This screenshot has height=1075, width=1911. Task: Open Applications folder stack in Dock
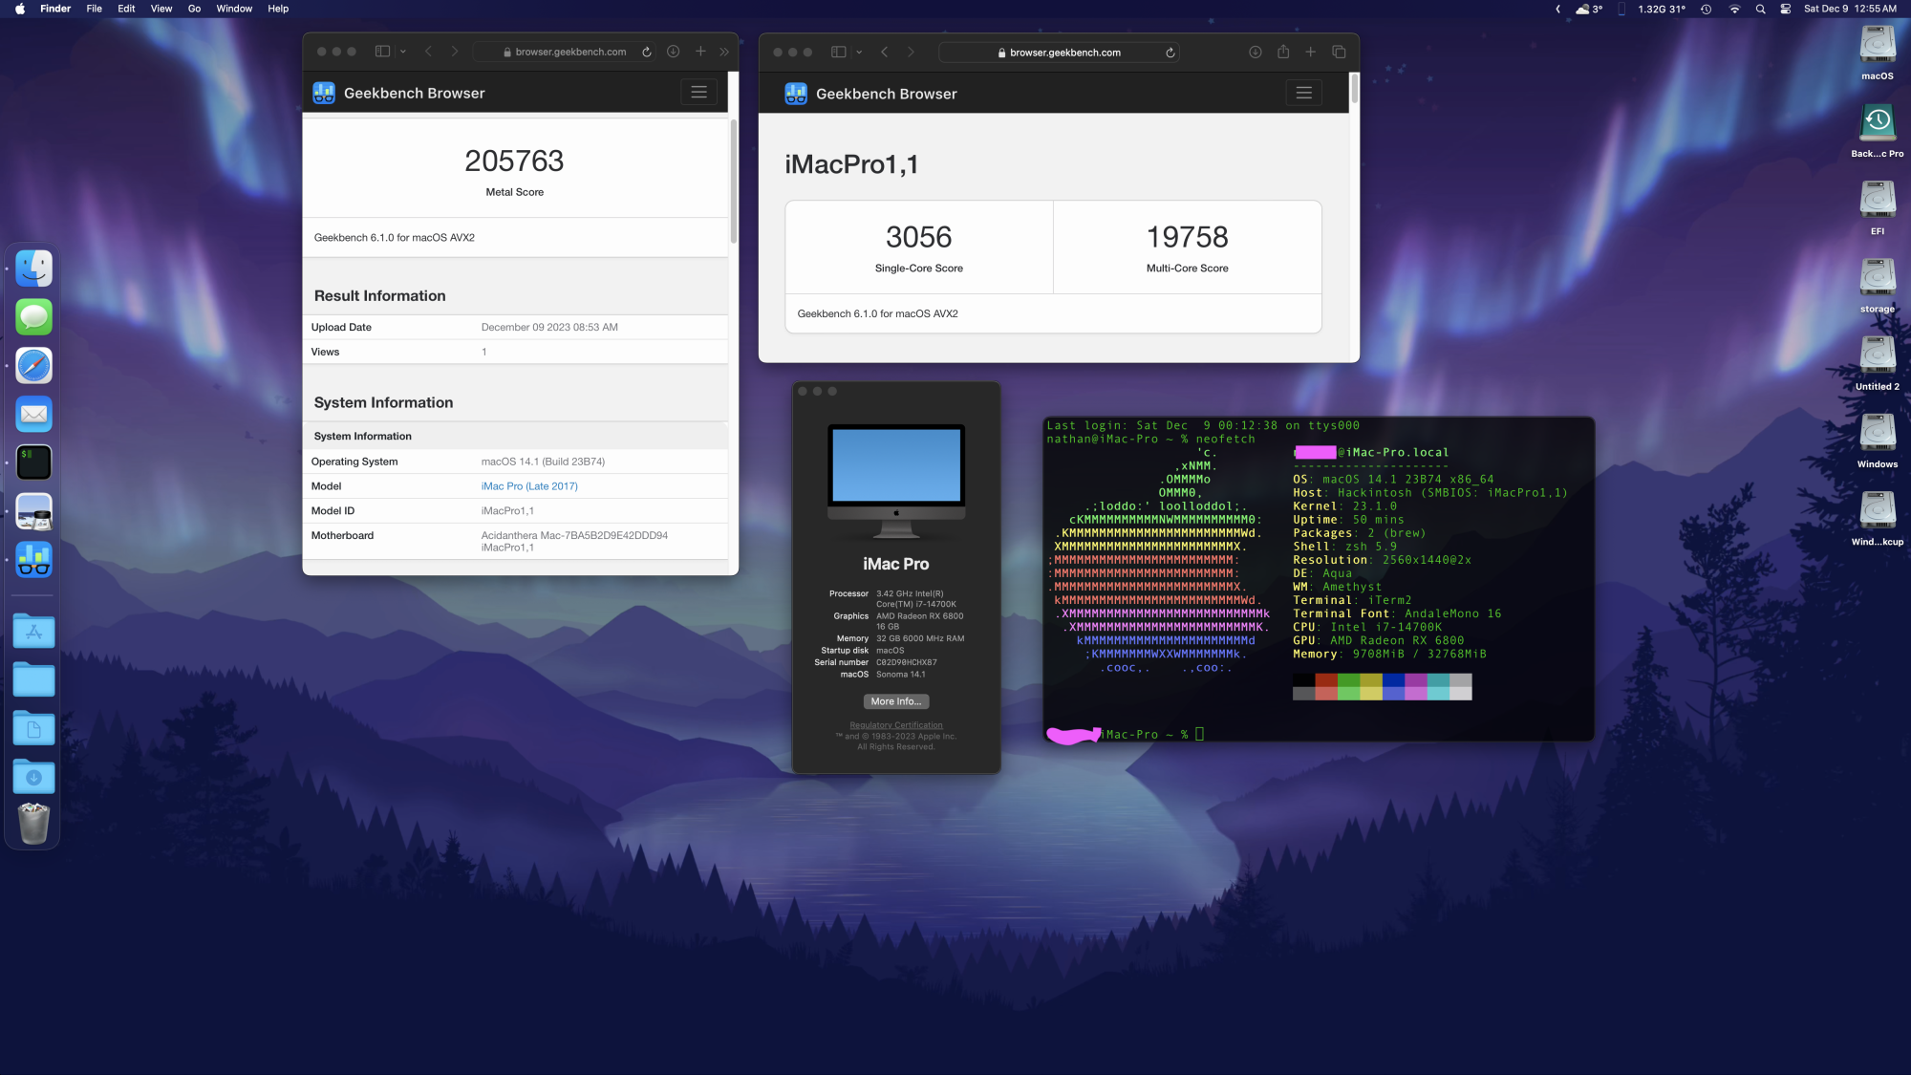(x=34, y=632)
